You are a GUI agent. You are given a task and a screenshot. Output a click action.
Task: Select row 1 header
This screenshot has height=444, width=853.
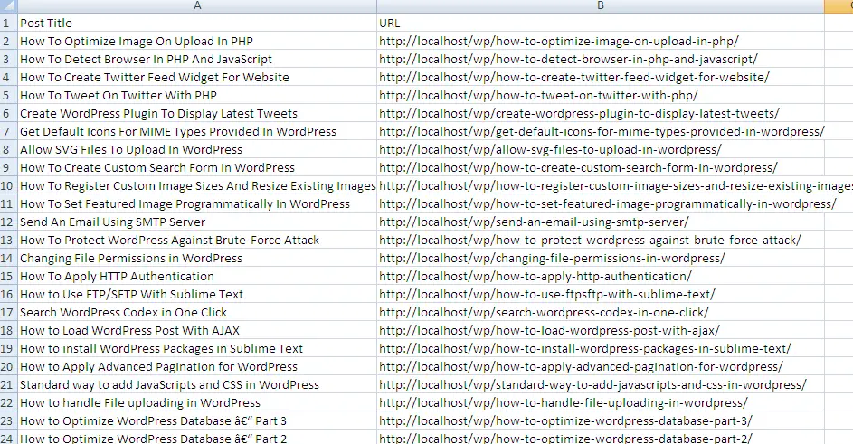[x=7, y=23]
